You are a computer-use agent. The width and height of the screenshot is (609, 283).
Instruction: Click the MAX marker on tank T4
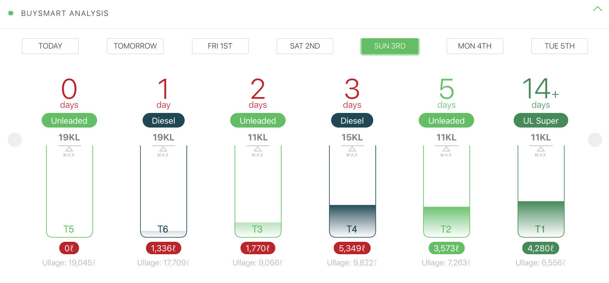pyautogui.click(x=352, y=151)
